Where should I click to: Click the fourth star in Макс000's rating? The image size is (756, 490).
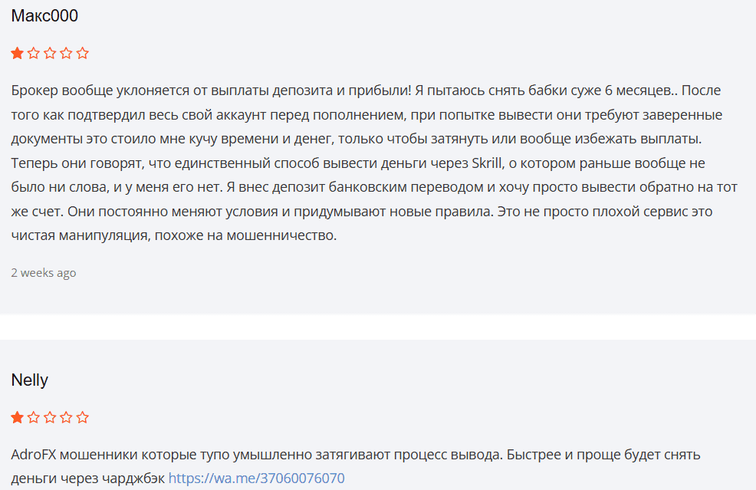(67, 54)
